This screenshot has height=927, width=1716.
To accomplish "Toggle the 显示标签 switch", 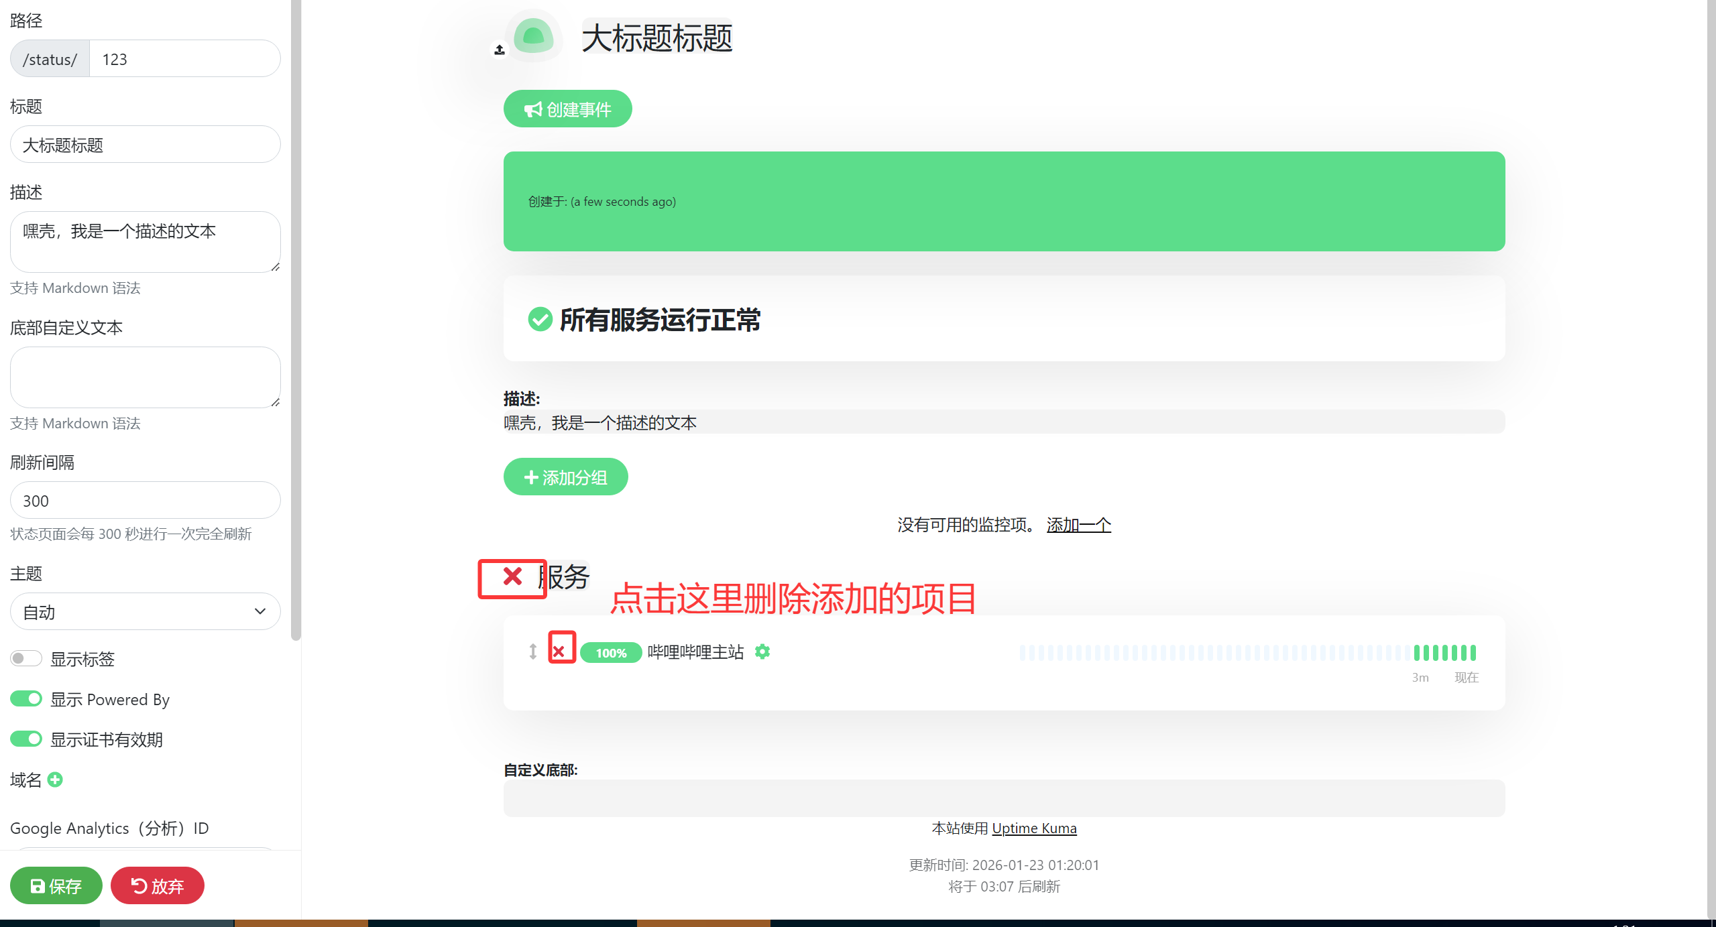I will coord(26,659).
